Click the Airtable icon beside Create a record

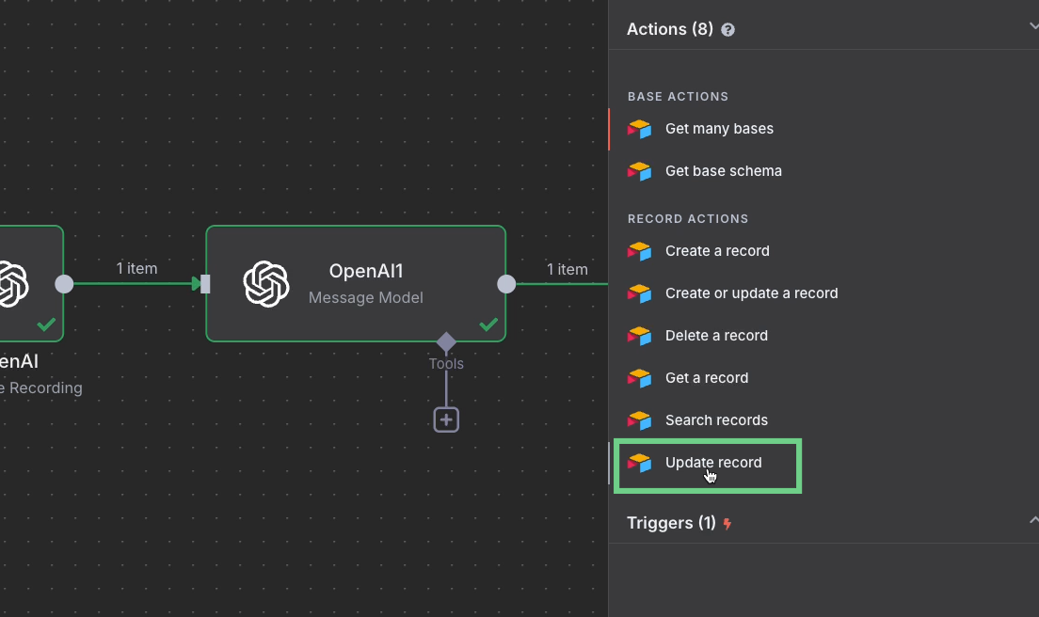coord(639,251)
